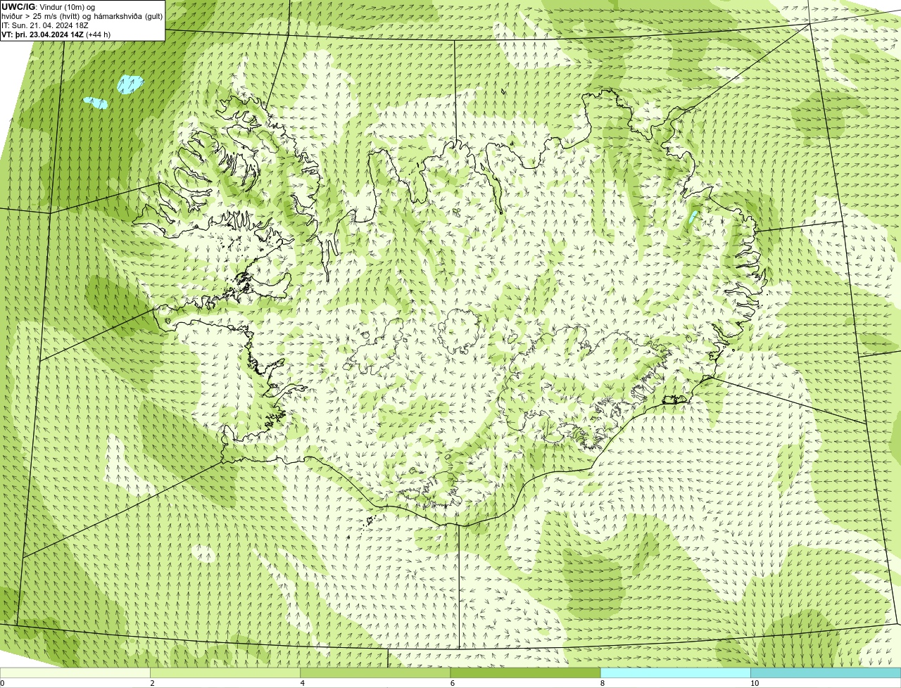The width and height of the screenshot is (901, 688).
Task: Click the legend scale label "2"
Action: click(x=152, y=683)
